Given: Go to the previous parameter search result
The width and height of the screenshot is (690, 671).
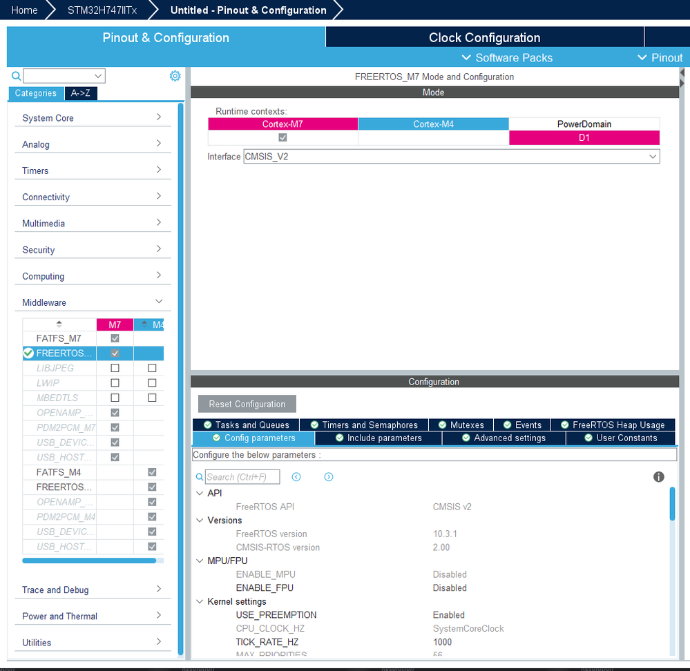Looking at the screenshot, I should (296, 476).
